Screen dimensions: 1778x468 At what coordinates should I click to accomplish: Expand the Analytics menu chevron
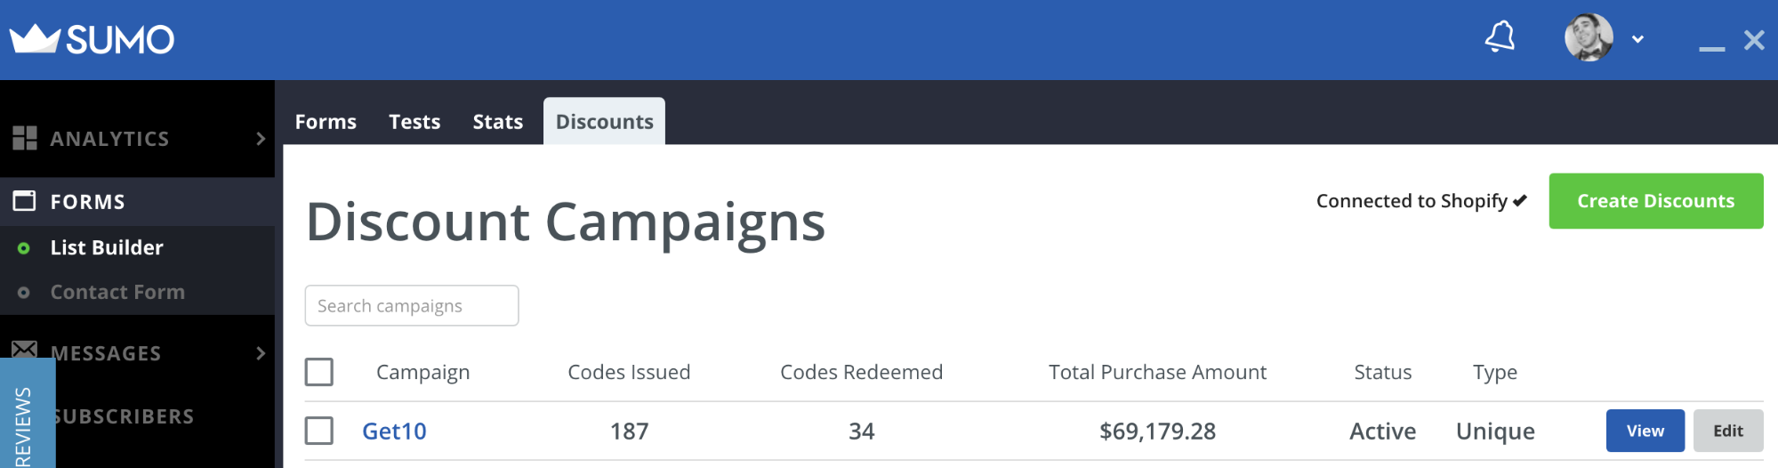click(261, 139)
